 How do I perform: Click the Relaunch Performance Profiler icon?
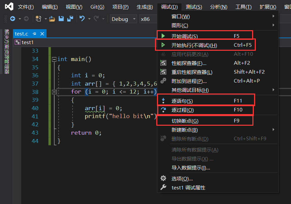[163, 72]
